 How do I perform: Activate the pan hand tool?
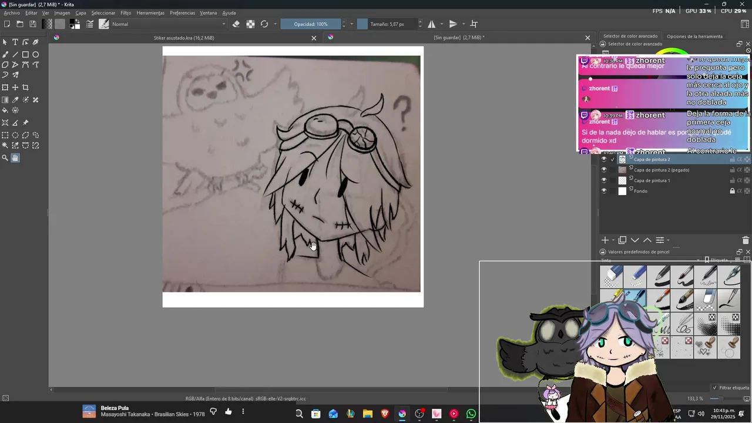[15, 157]
